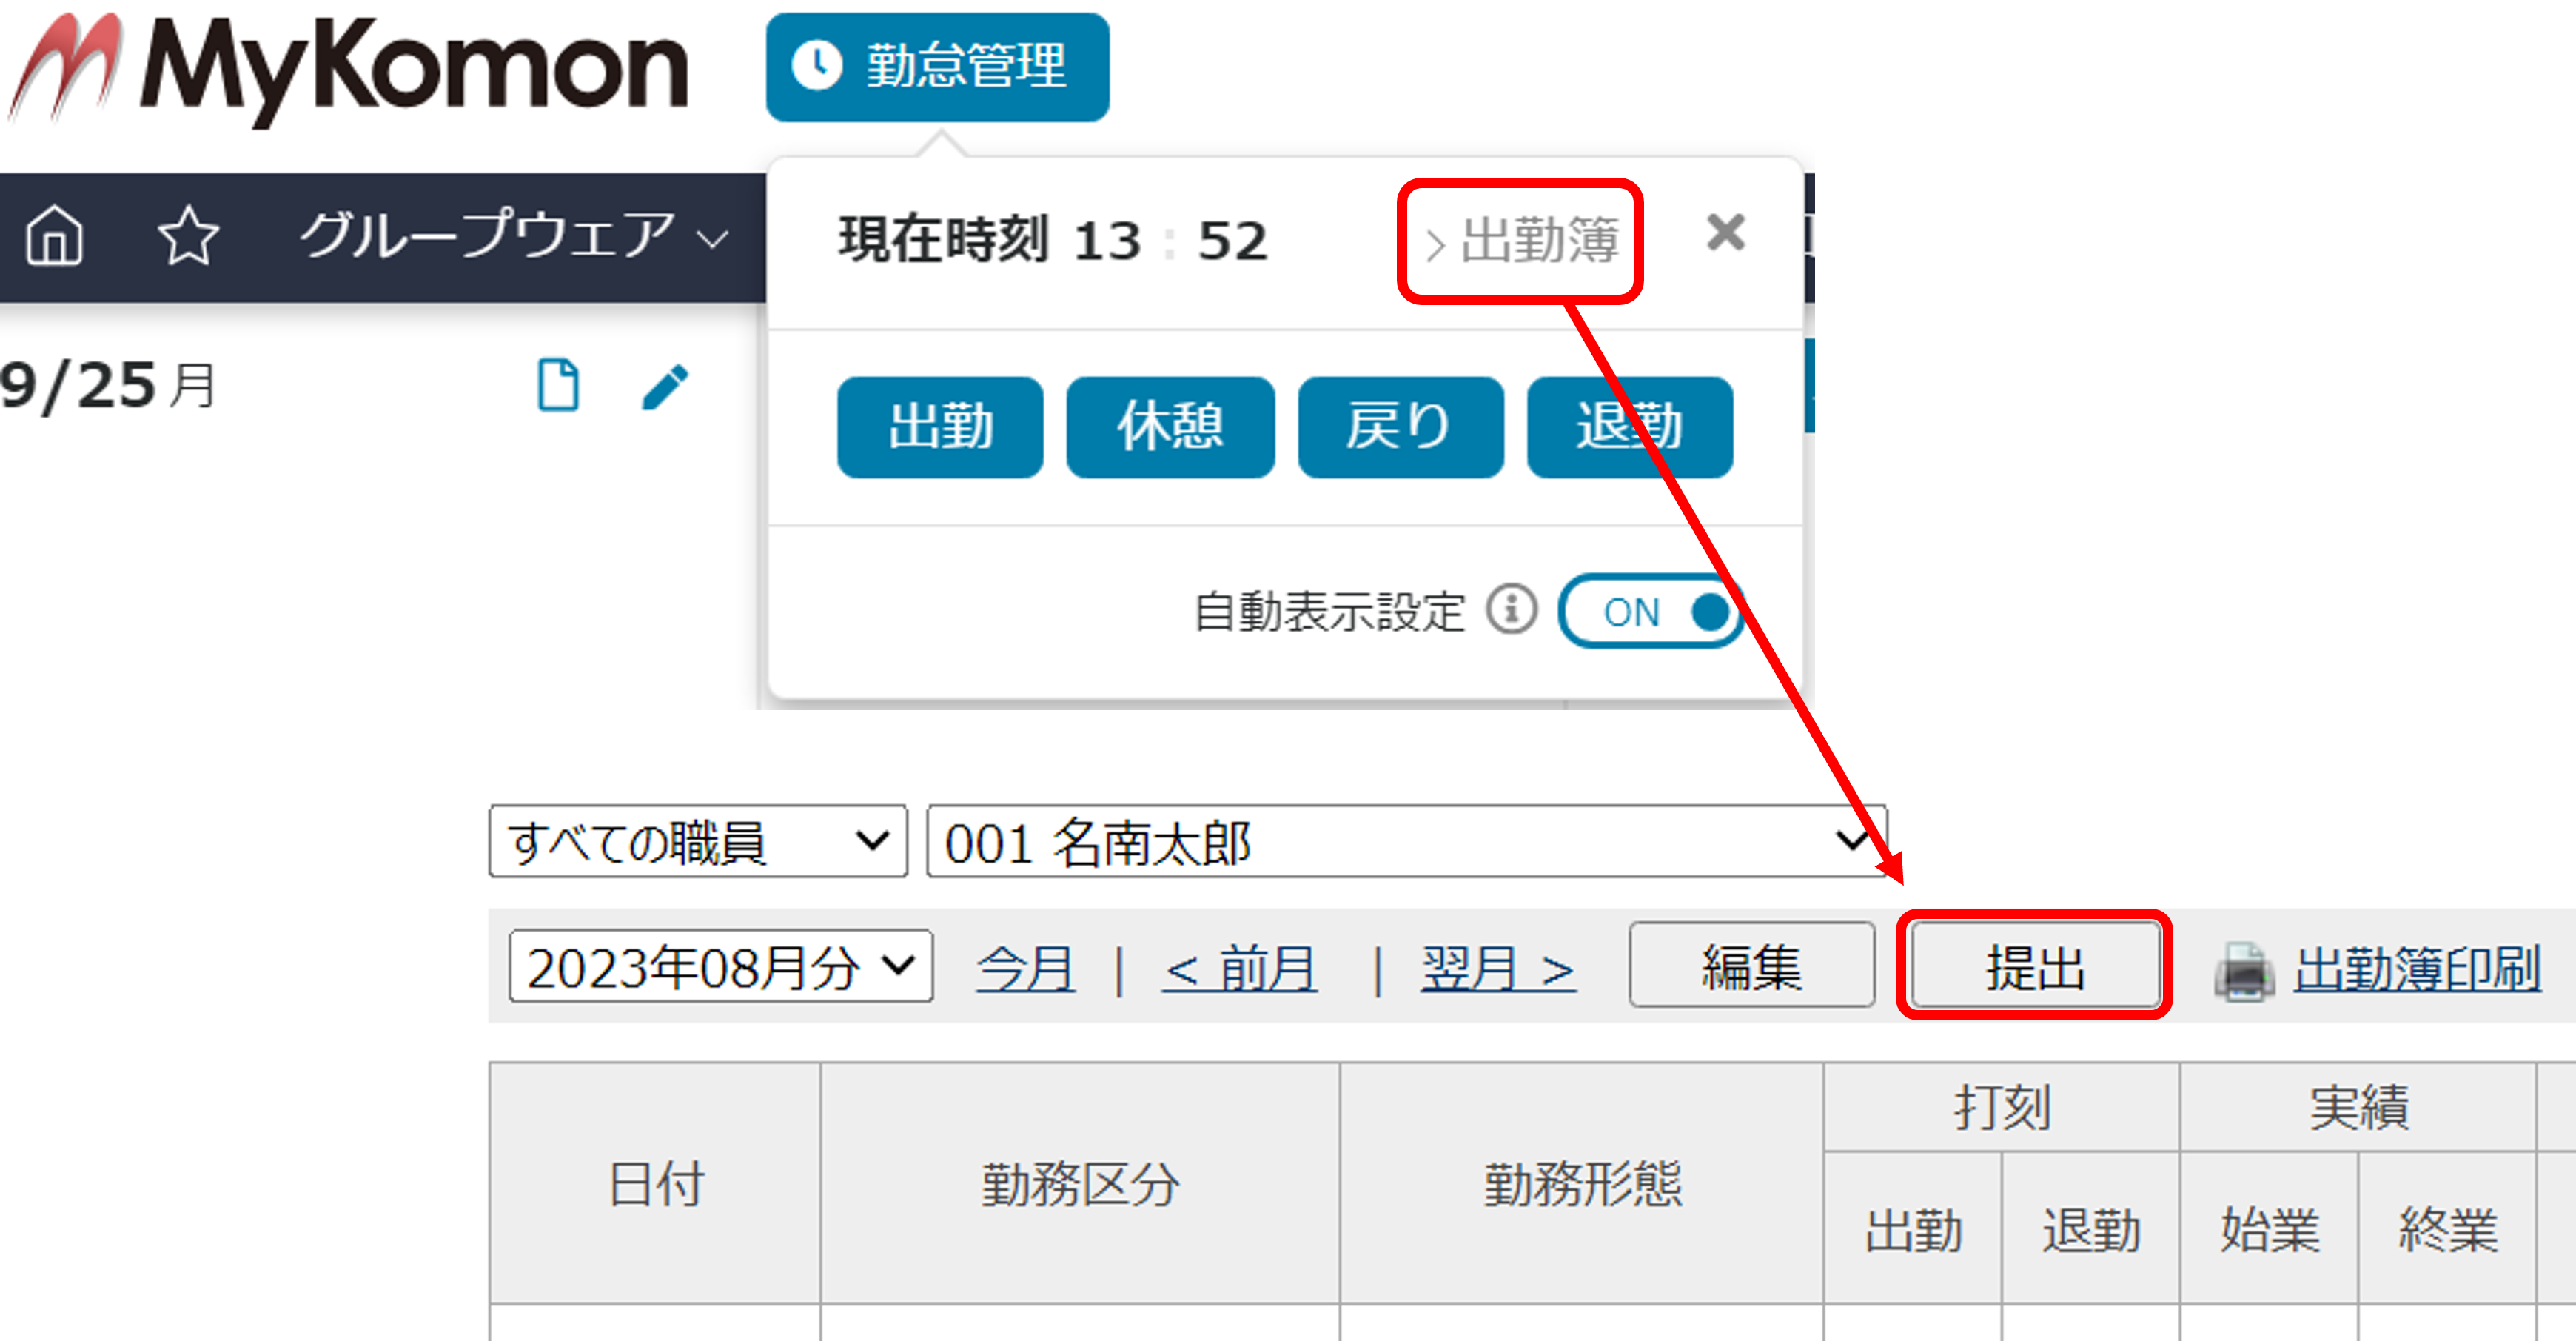Go to 前月 previous month link
This screenshot has width=2576, height=1341.
[x=1240, y=968]
